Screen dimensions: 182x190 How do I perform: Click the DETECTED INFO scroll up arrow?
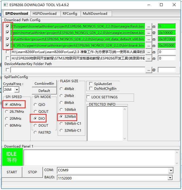point(125,109)
